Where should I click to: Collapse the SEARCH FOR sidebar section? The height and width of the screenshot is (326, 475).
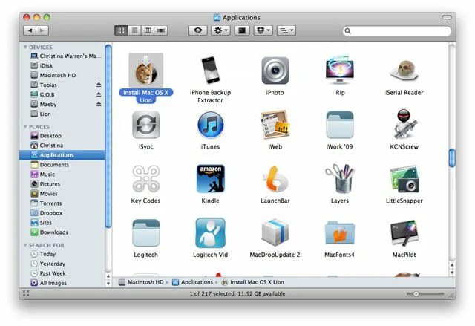(25, 245)
